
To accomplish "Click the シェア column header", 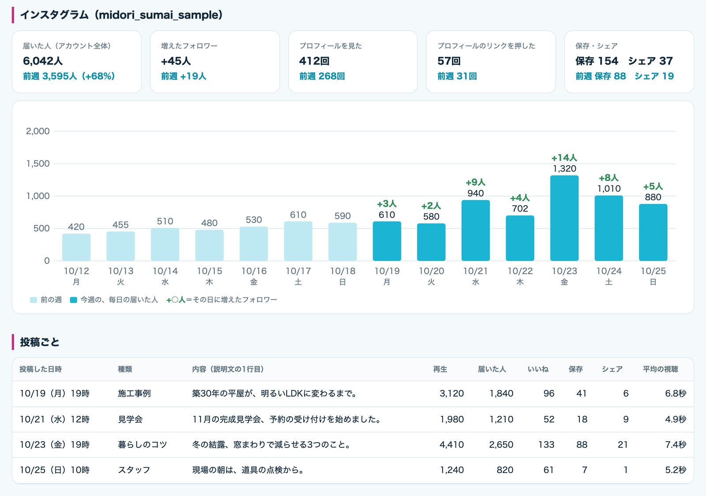I will tap(612, 369).
